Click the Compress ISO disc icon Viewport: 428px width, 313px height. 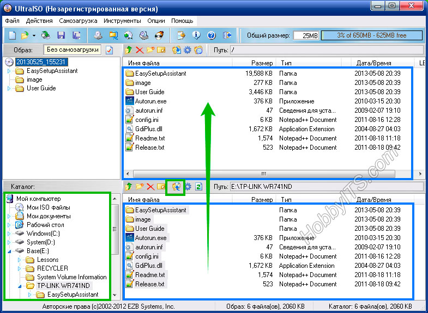128,35
